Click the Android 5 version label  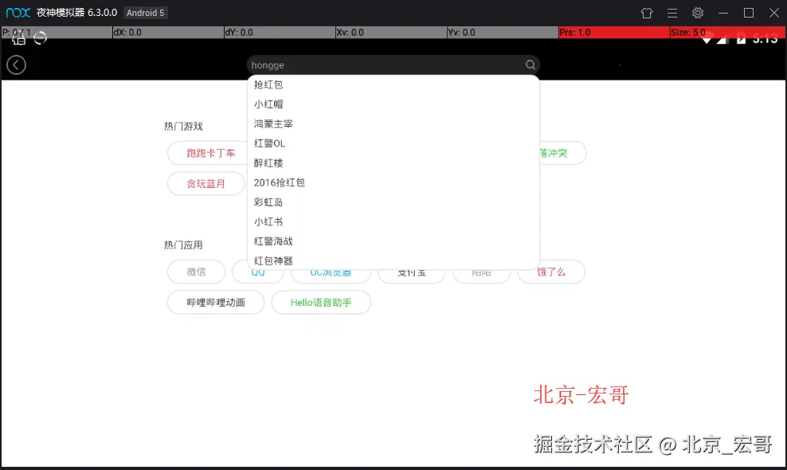click(x=146, y=13)
